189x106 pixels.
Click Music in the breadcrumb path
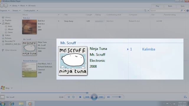(23, 6)
